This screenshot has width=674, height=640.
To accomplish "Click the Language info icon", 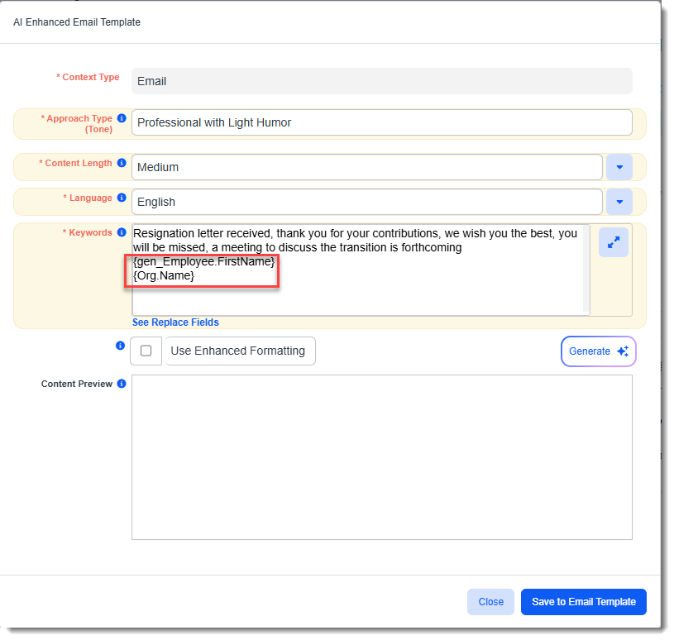I will click(122, 198).
